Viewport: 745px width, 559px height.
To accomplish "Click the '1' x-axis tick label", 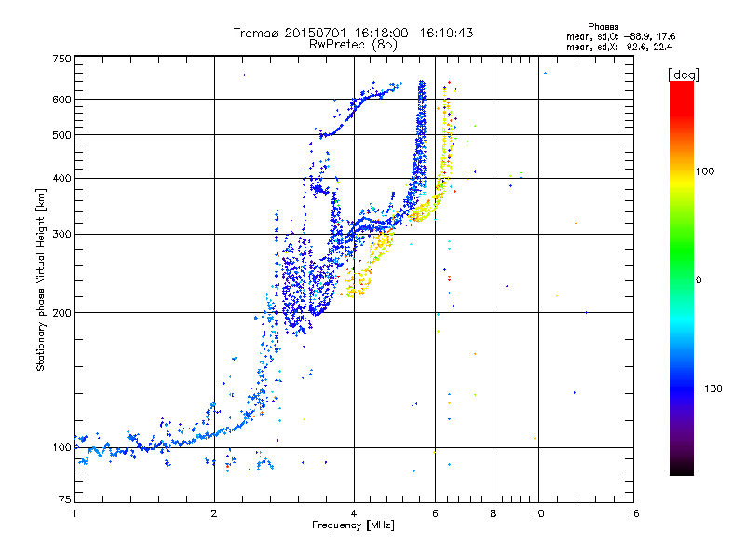I will pos(74,513).
